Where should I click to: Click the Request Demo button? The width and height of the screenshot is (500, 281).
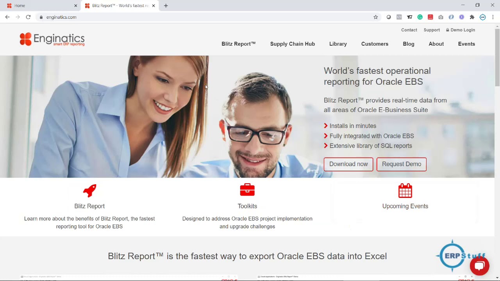click(x=402, y=164)
